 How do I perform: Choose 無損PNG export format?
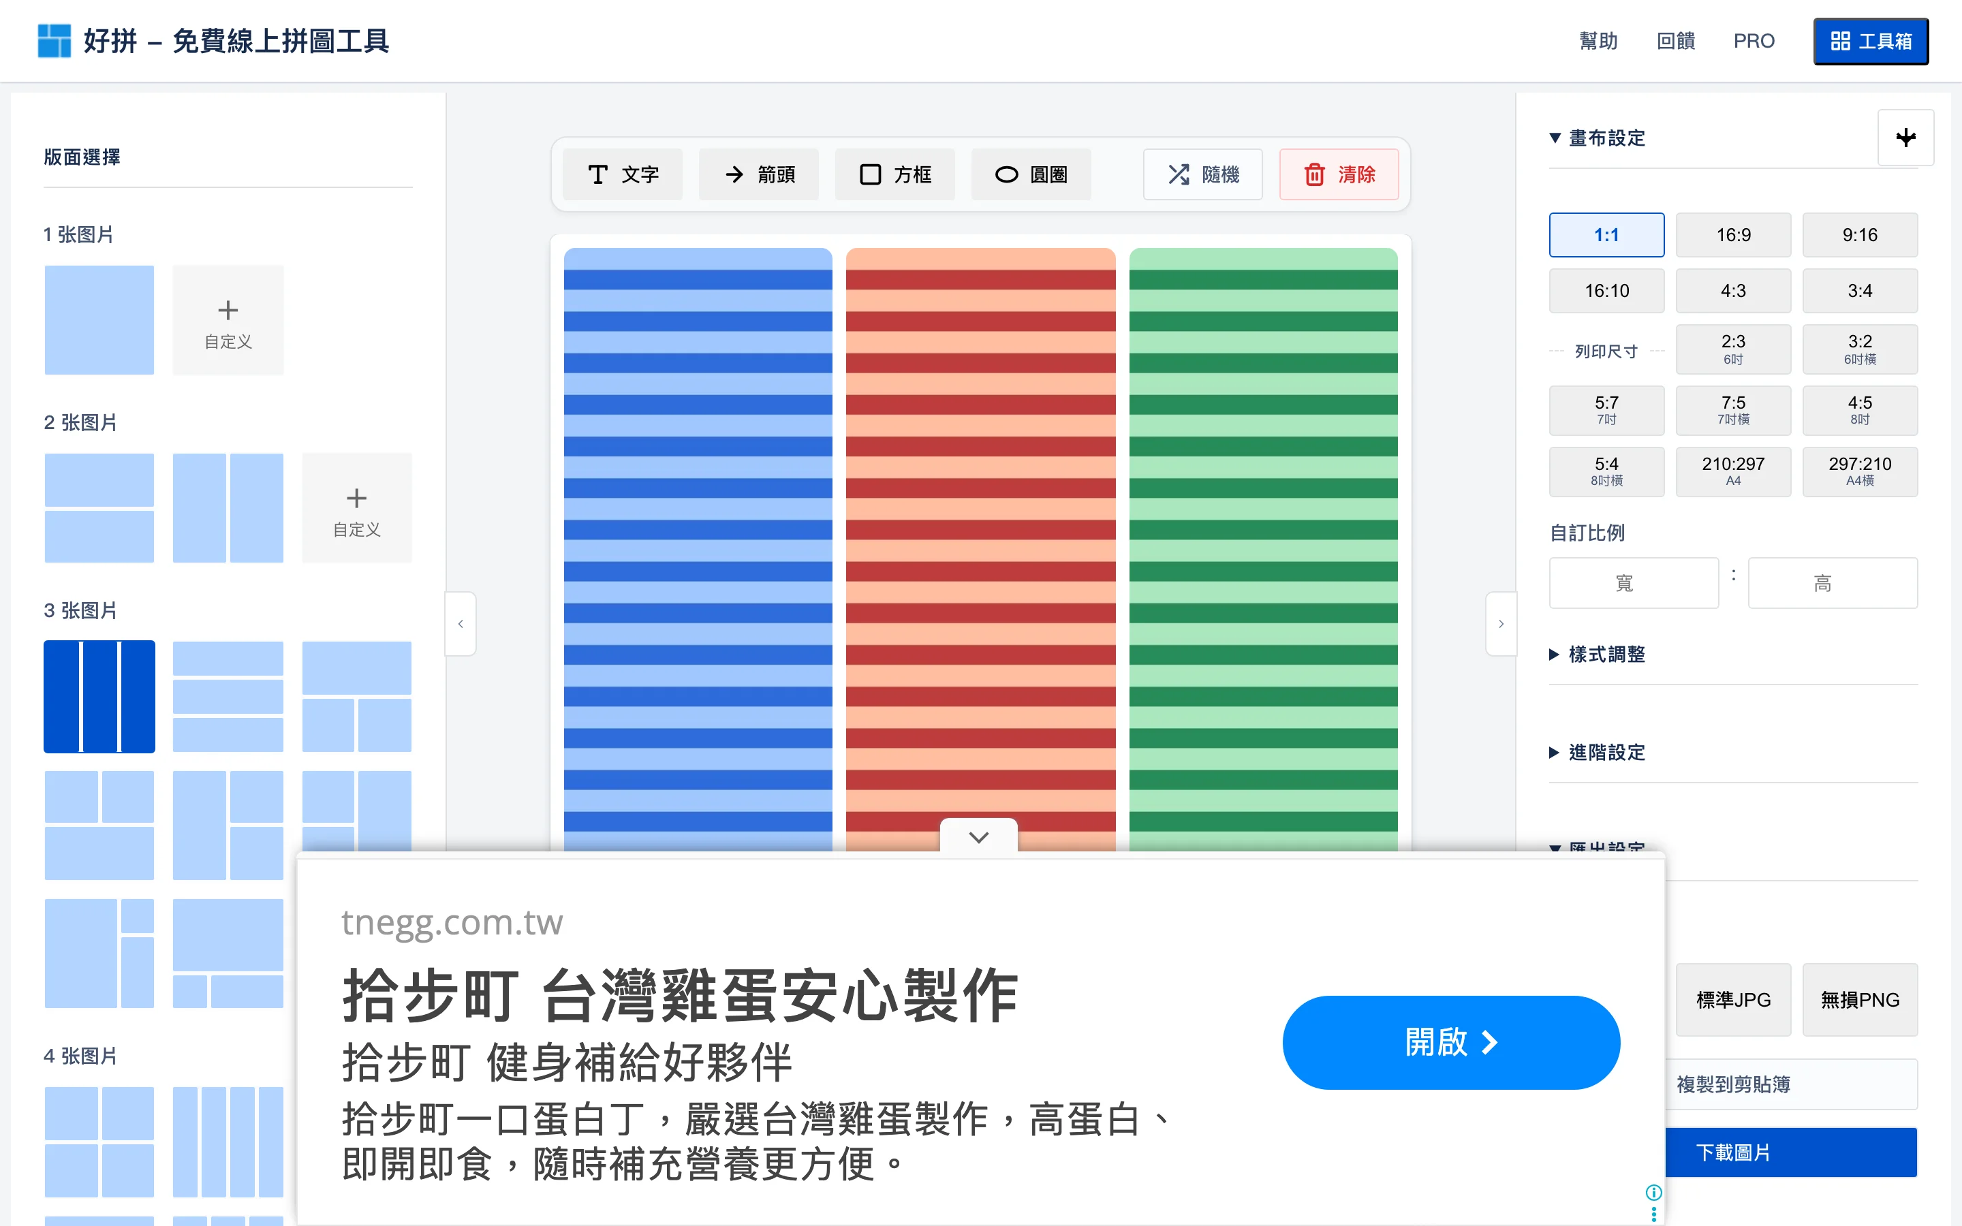[x=1860, y=1000]
